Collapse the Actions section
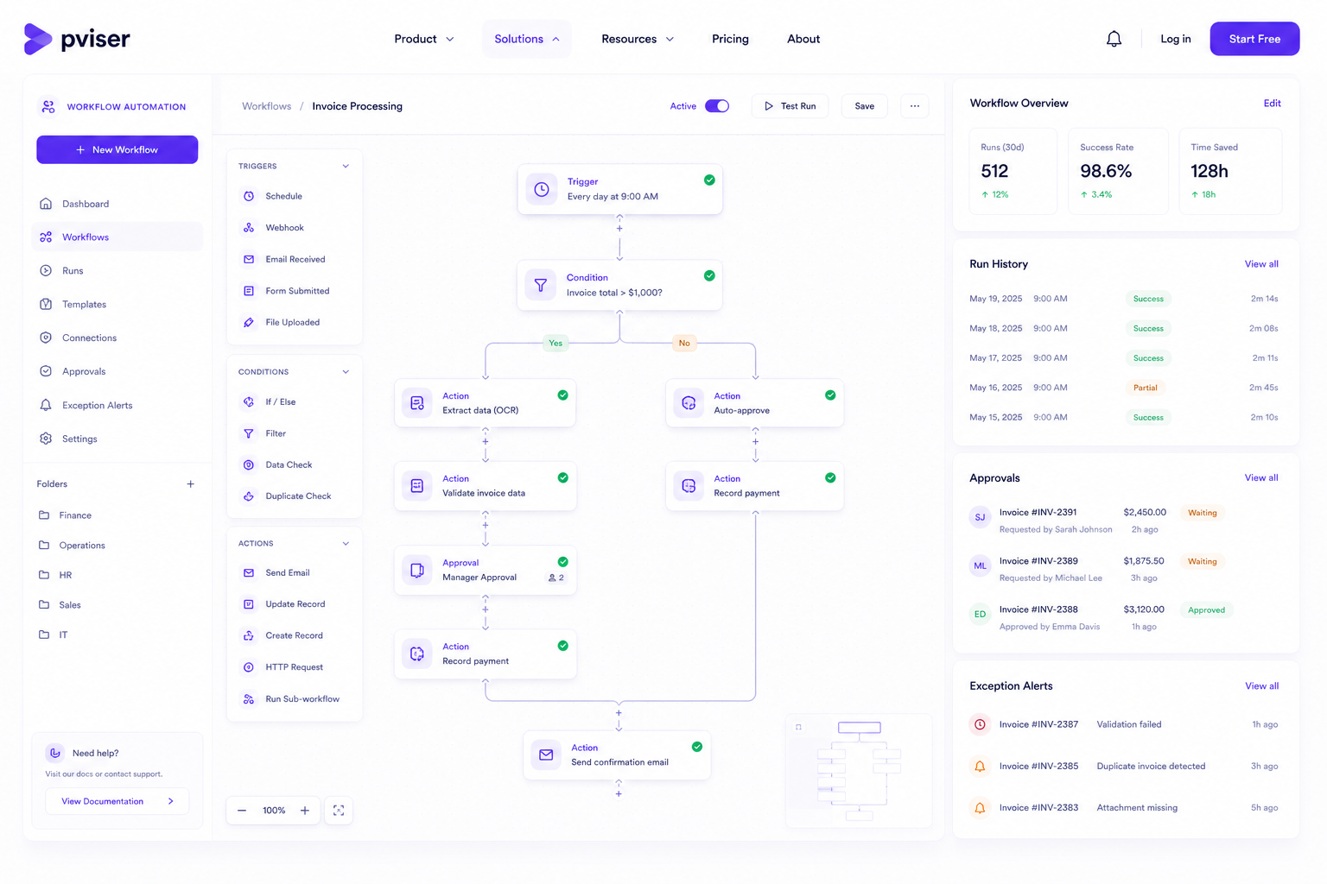Image resolution: width=1327 pixels, height=884 pixels. (346, 544)
